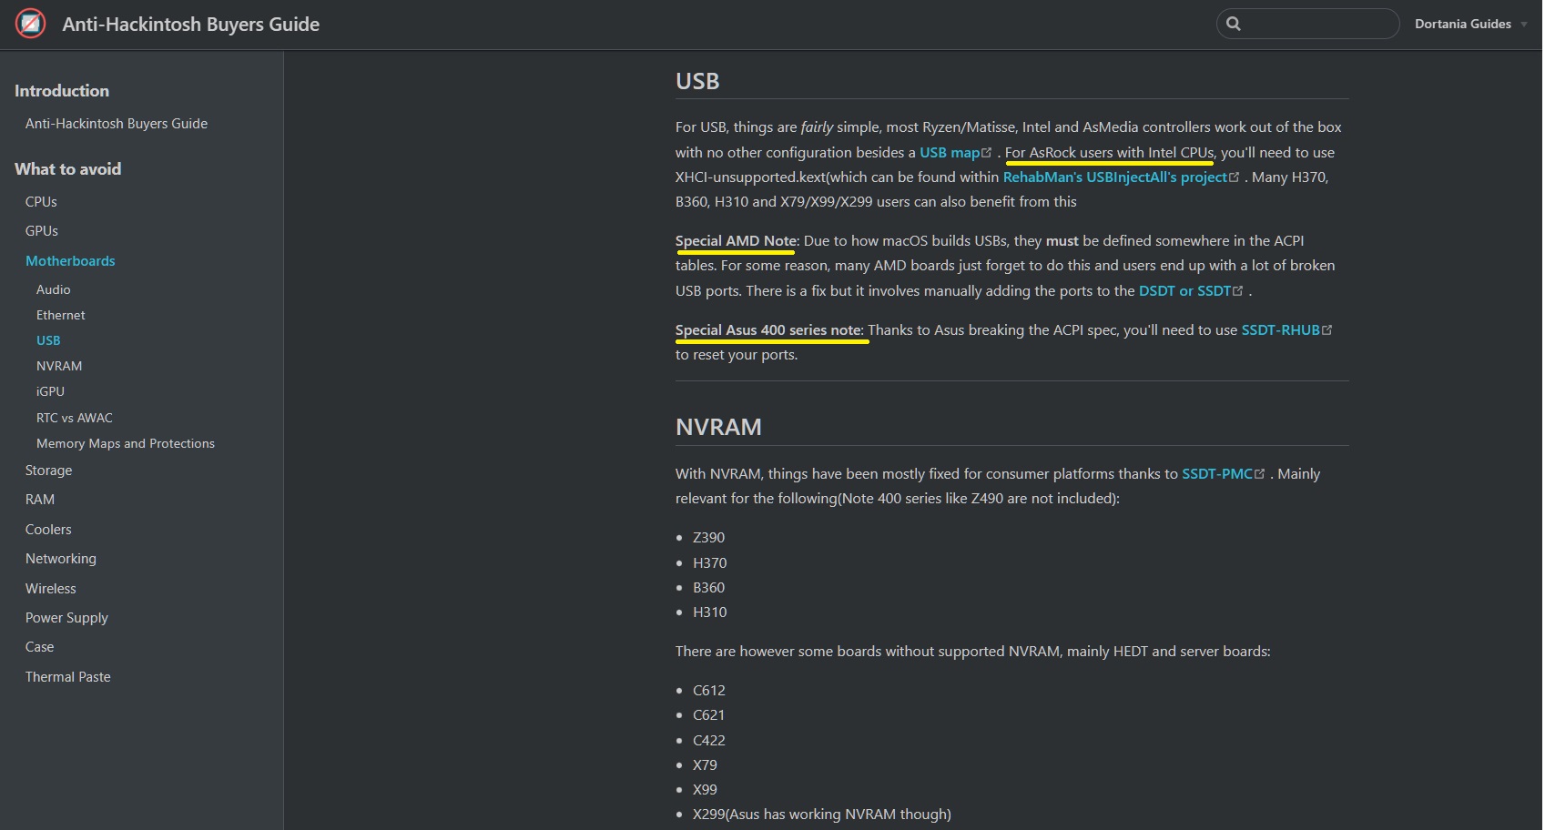Click the What to avoid heading
The width and height of the screenshot is (1545, 830).
pyautogui.click(x=67, y=169)
